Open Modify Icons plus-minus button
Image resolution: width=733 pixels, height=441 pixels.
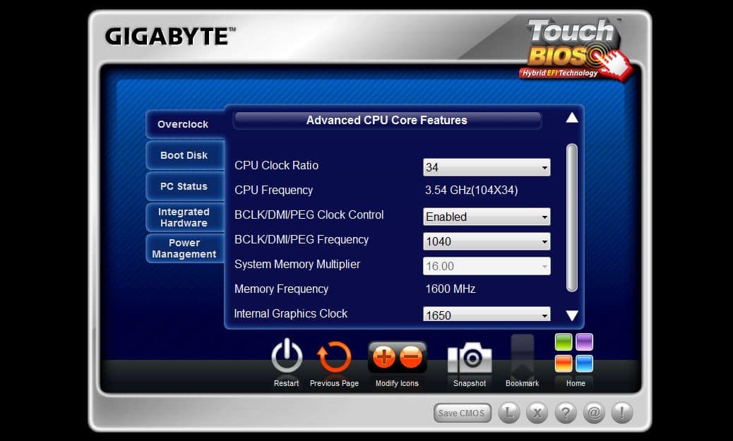point(398,357)
